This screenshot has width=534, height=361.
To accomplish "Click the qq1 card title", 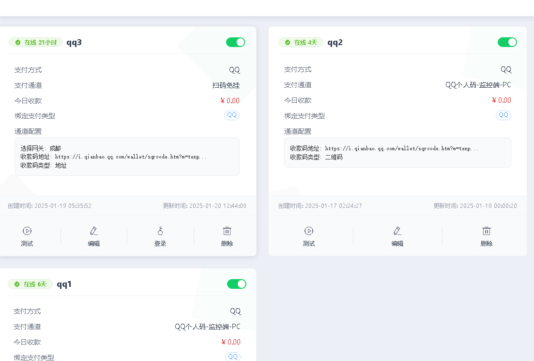I will (x=64, y=284).
